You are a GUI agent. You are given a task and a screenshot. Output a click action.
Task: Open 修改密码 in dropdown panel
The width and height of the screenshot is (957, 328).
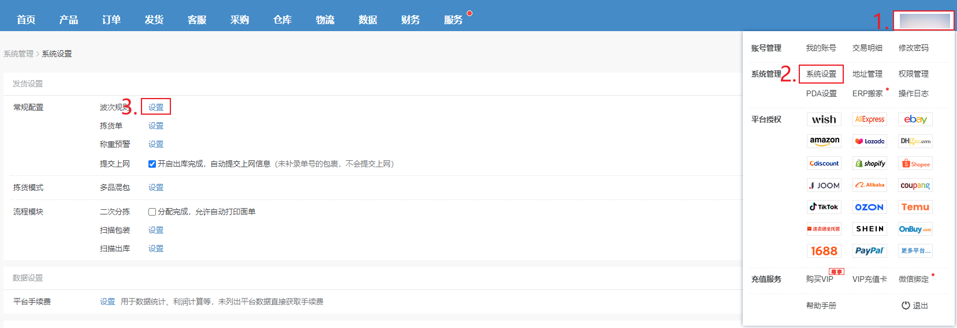tap(914, 48)
